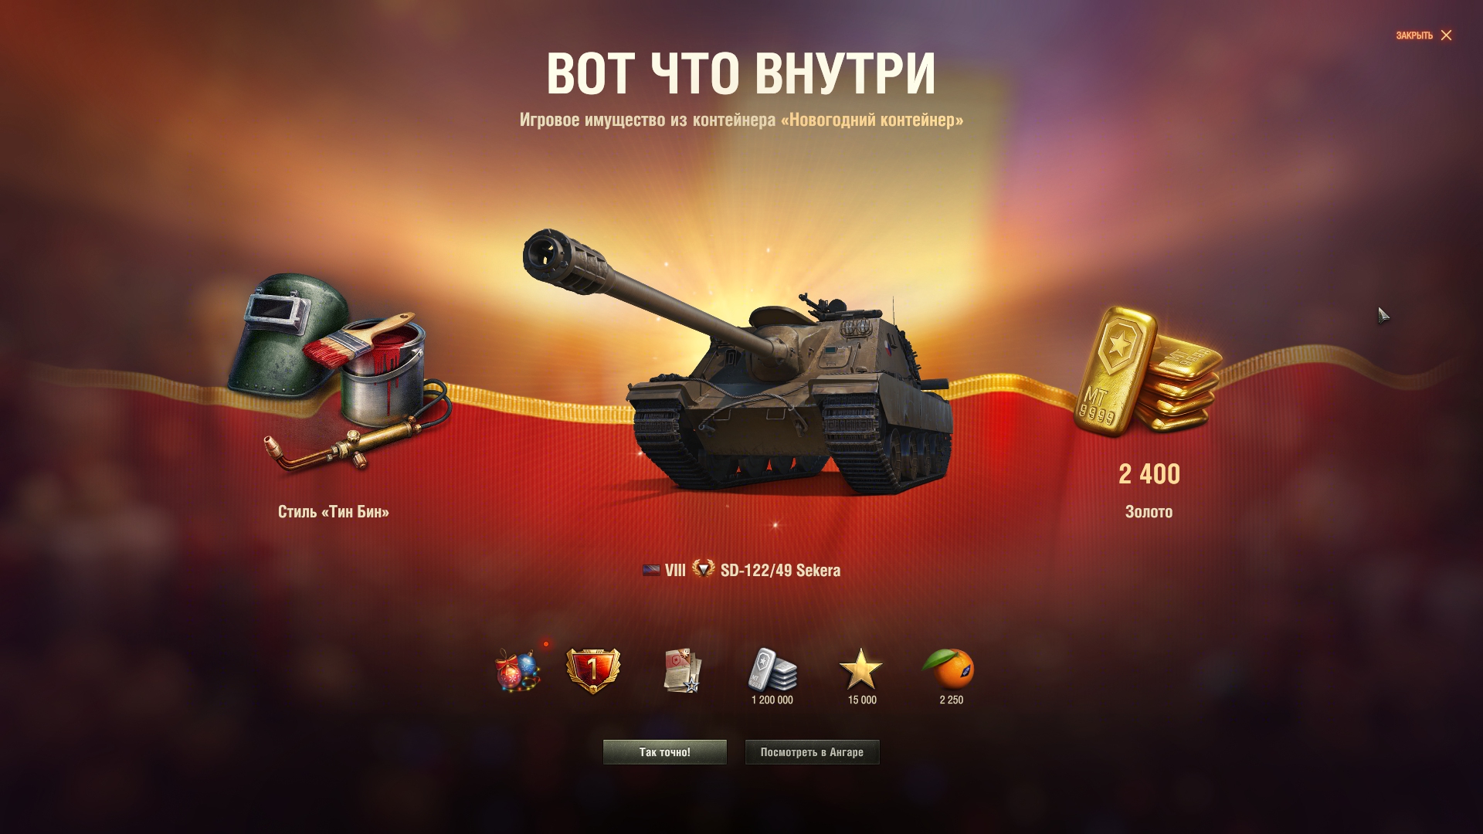Select the «Золото» label text
This screenshot has width=1483, height=834.
pyautogui.click(x=1149, y=512)
